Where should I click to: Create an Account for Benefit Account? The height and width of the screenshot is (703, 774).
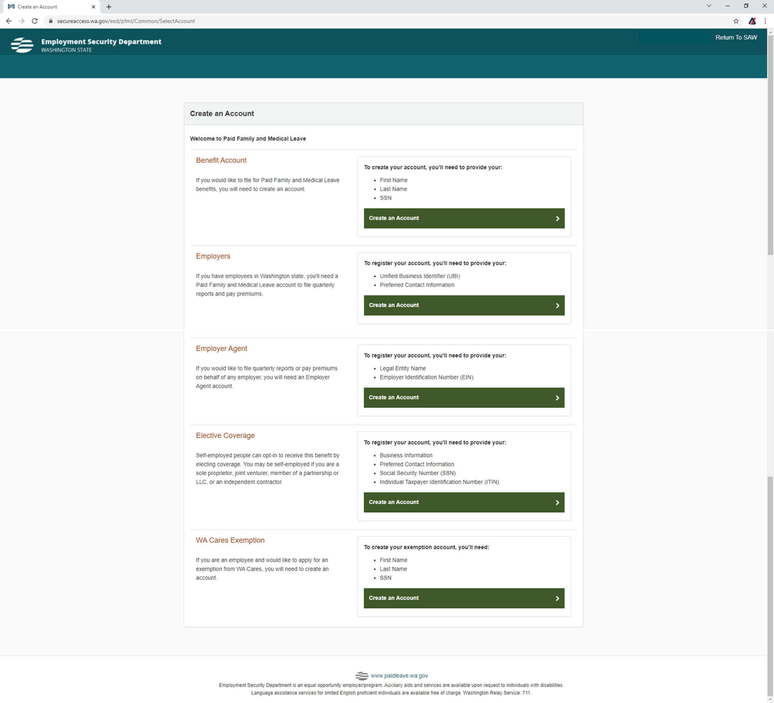pyautogui.click(x=464, y=218)
